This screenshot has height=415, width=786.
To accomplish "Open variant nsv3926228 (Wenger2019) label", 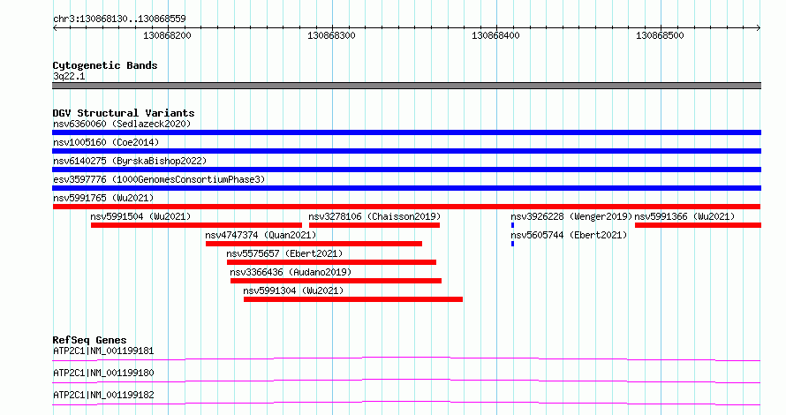I will point(571,216).
